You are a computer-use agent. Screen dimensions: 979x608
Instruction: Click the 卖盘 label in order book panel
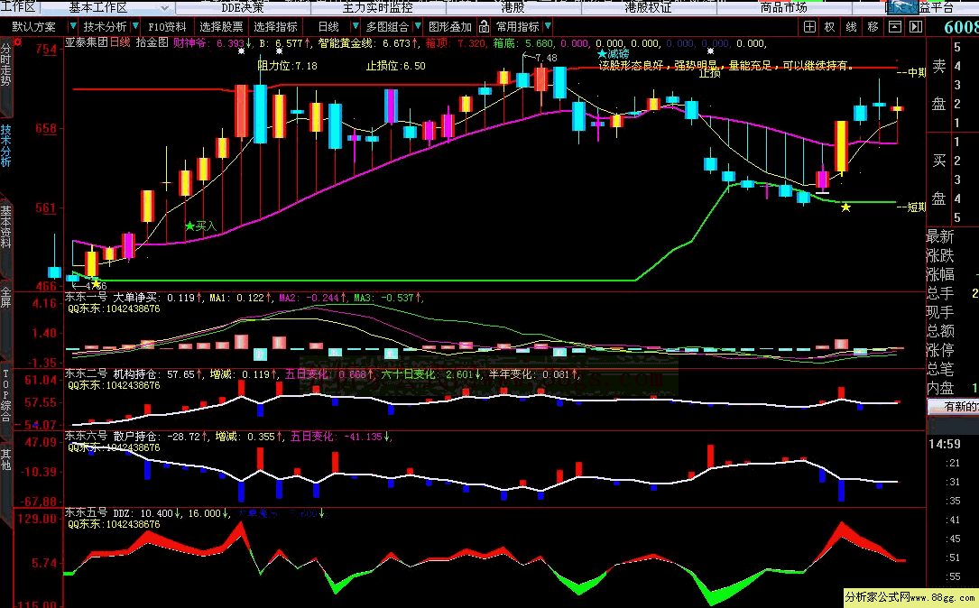click(x=939, y=85)
